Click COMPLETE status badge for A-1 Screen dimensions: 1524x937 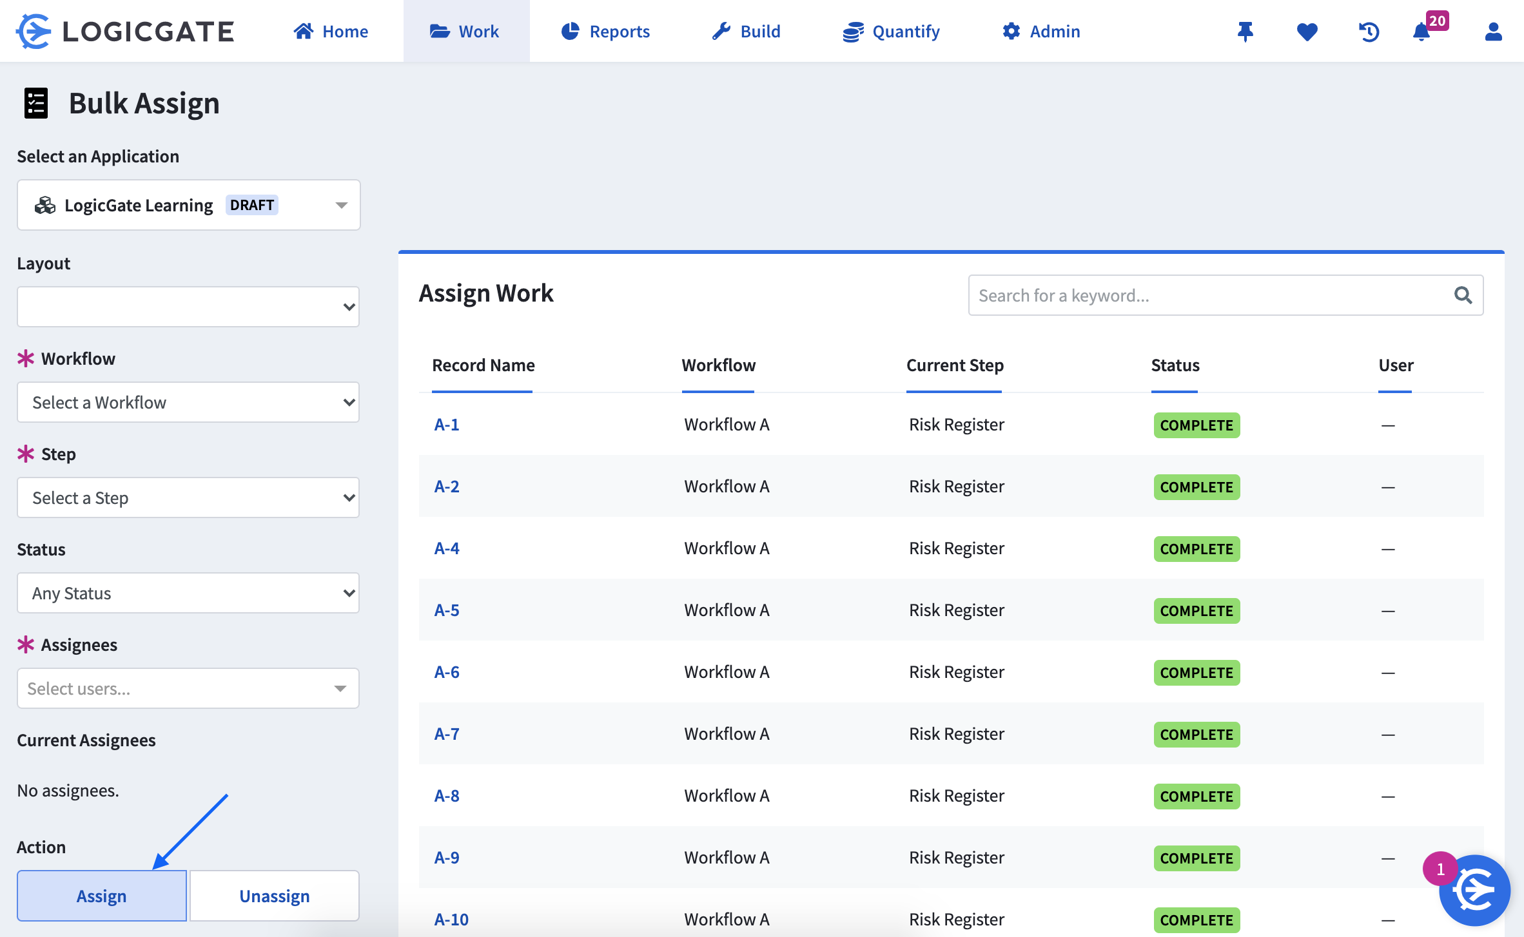click(1197, 425)
